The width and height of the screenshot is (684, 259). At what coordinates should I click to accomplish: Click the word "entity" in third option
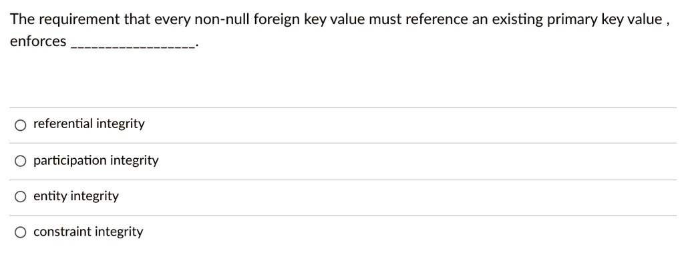(50, 197)
